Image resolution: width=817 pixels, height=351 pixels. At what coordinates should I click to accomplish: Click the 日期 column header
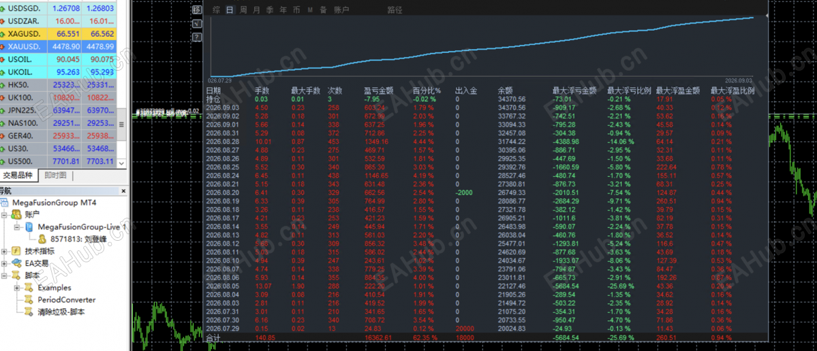click(x=214, y=91)
